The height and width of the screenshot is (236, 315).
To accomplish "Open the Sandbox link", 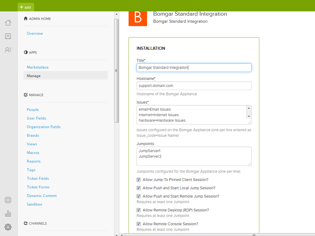I will click(34, 204).
